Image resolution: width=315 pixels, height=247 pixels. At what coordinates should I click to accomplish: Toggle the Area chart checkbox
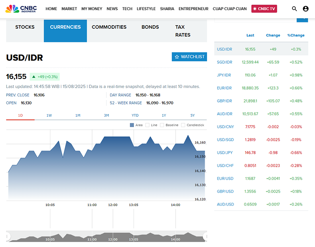tap(132, 125)
